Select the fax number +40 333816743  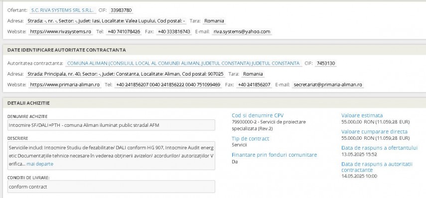pos(174,31)
